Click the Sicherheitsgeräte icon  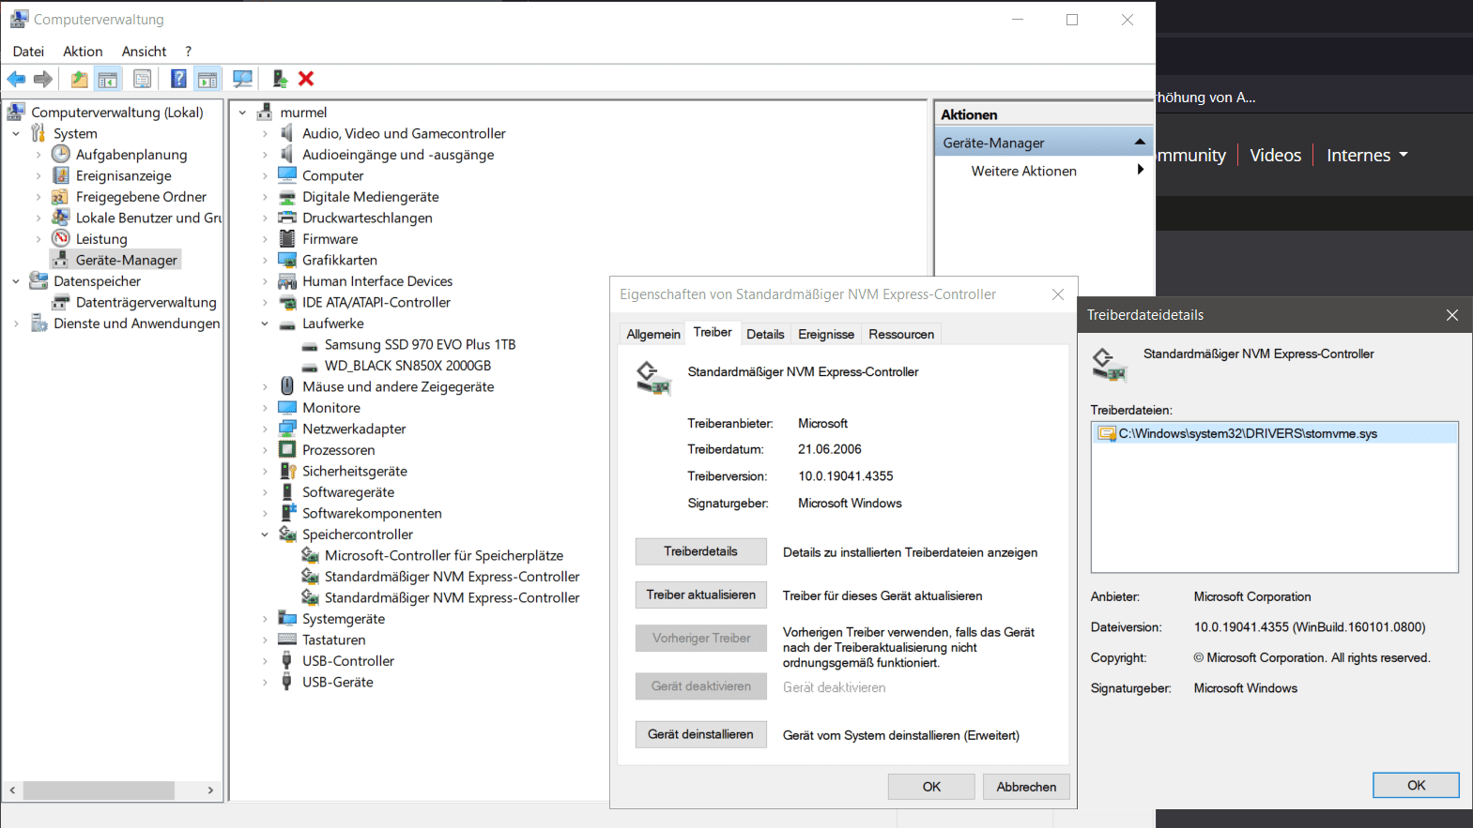[x=287, y=471]
